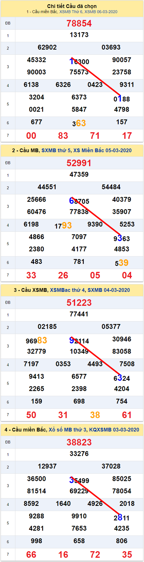This screenshot has width=144, height=562.
Task: Select the number 2380
Action: pyautogui.click(x=37, y=249)
